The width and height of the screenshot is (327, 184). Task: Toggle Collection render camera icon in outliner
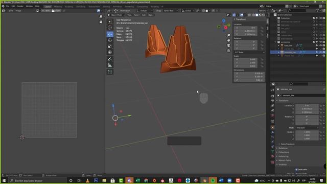coord(324,18)
